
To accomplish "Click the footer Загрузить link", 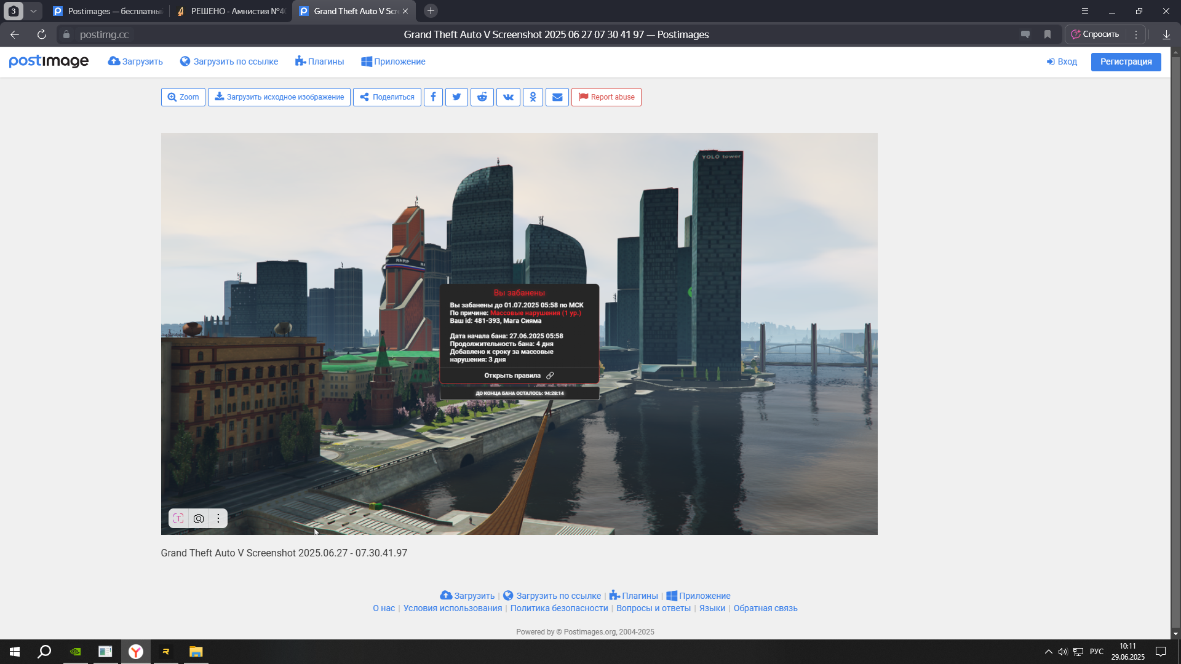I will 467,596.
